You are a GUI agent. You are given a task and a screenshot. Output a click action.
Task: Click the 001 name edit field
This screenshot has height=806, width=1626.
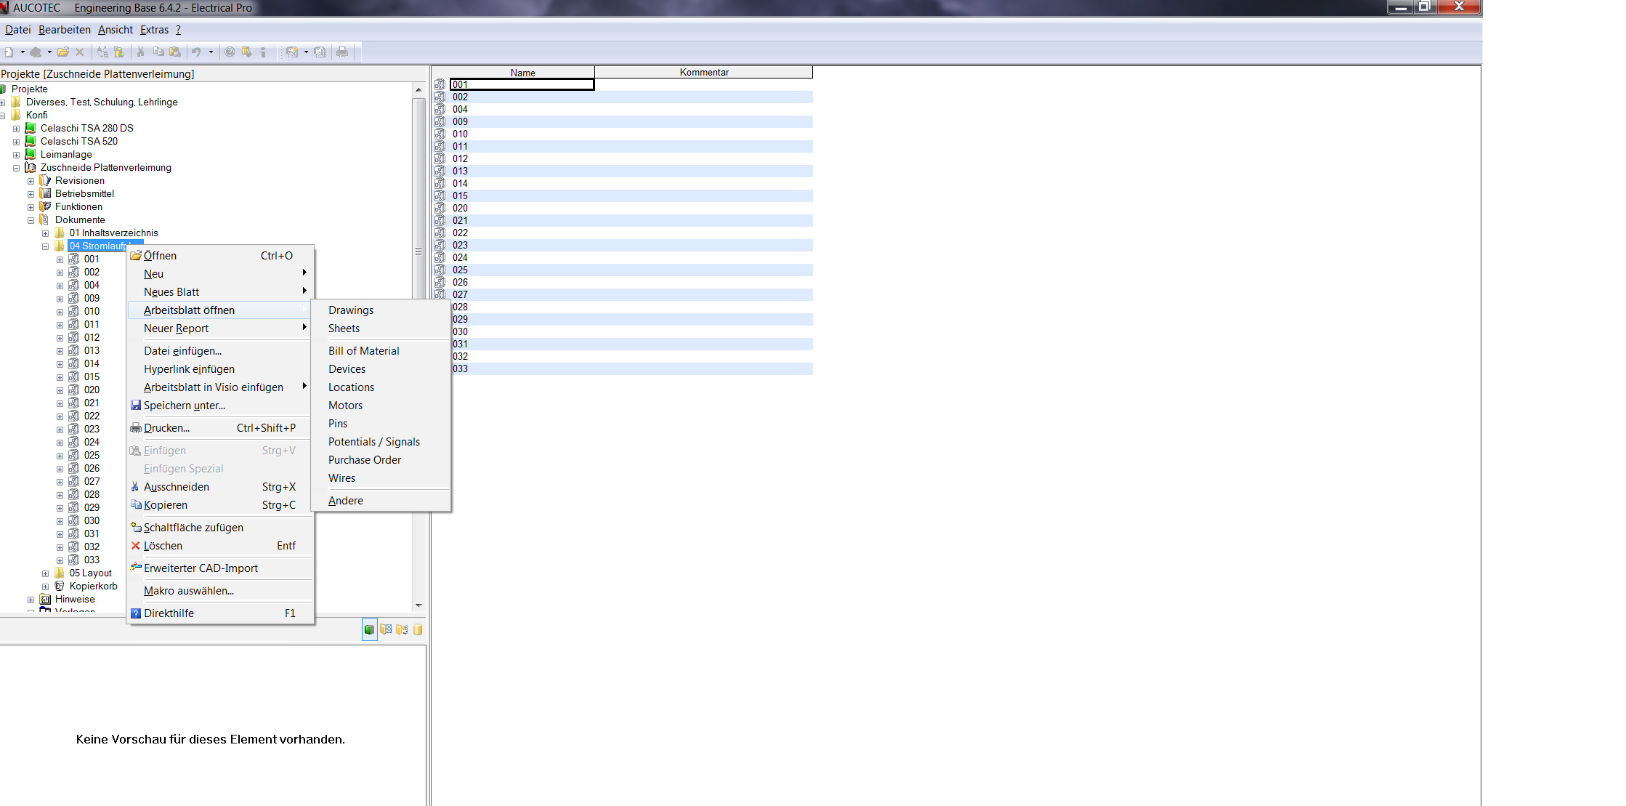coord(522,85)
